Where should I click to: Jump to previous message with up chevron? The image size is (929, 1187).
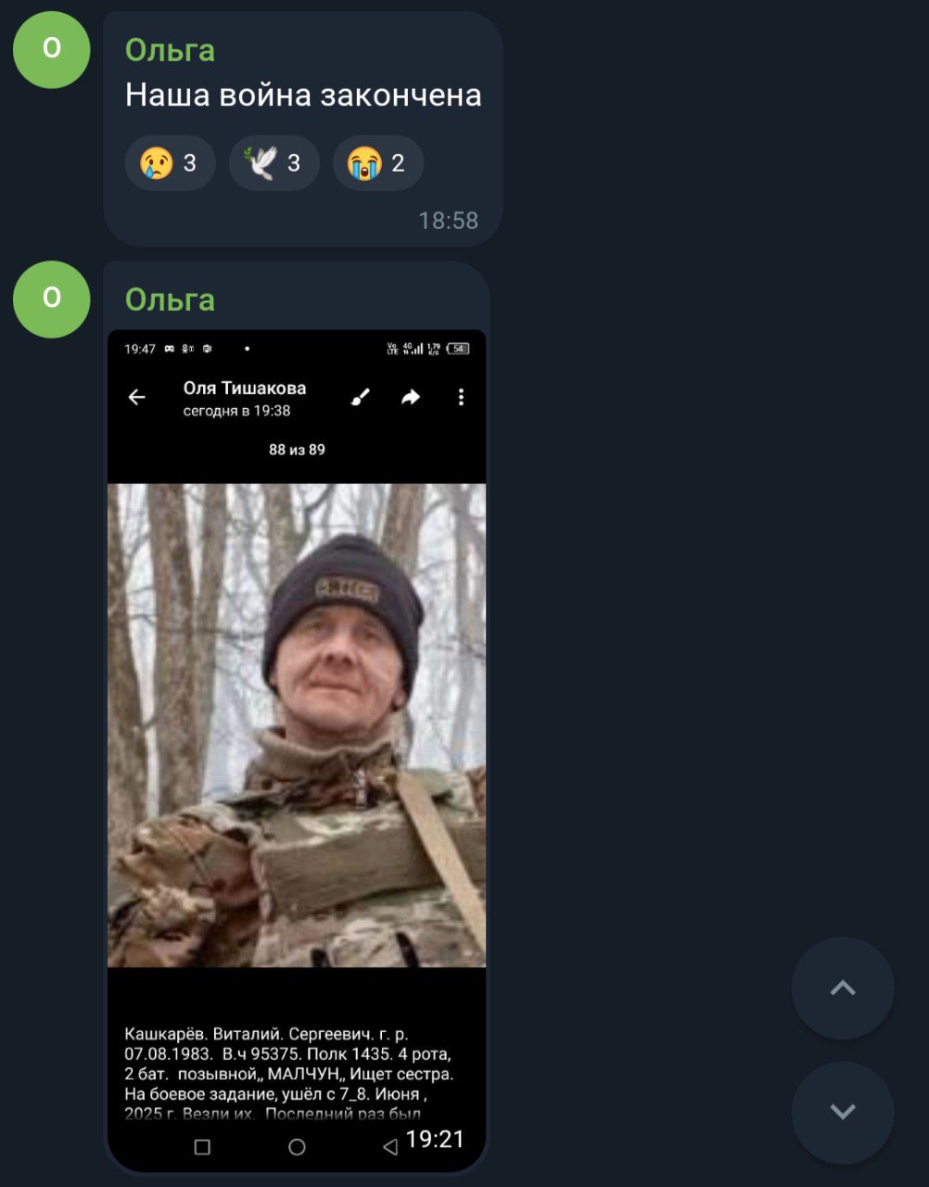843,989
